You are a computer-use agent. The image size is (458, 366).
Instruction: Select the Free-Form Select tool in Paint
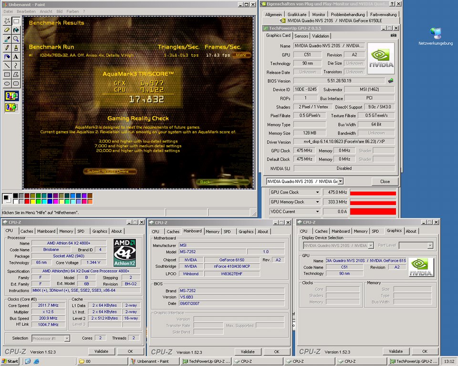point(7,21)
